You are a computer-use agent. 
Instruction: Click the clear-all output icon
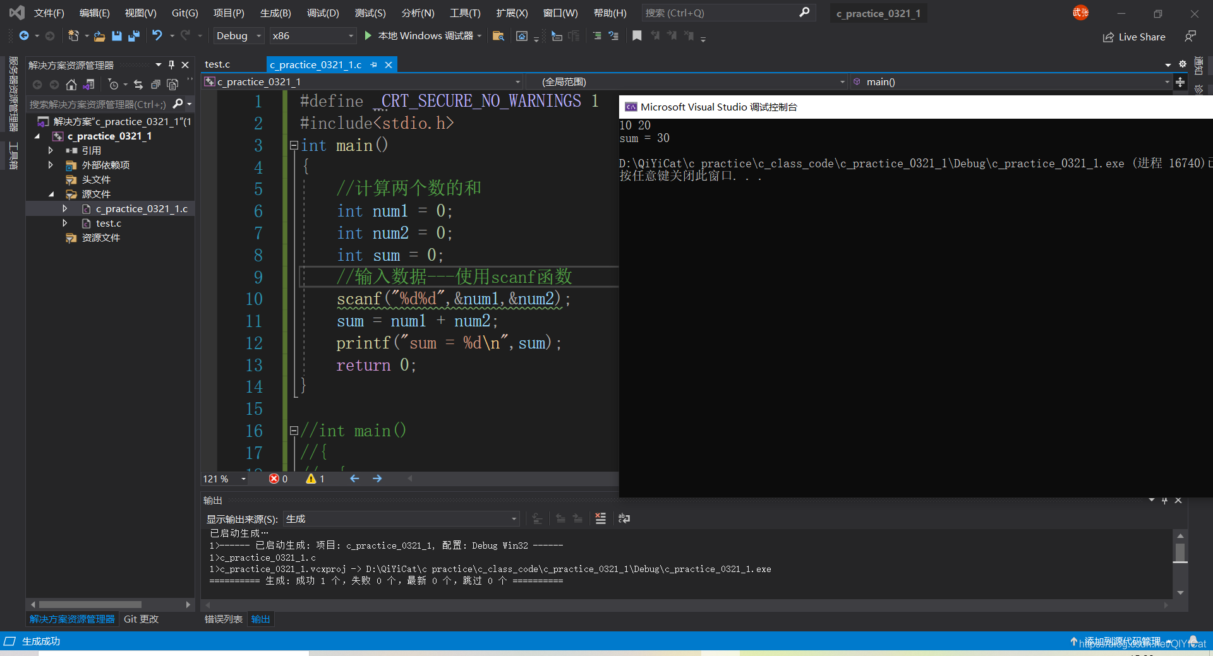(x=600, y=518)
